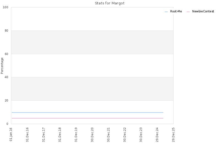
Task: Click the Percentage y-axis title
Action: [x=2, y=66]
